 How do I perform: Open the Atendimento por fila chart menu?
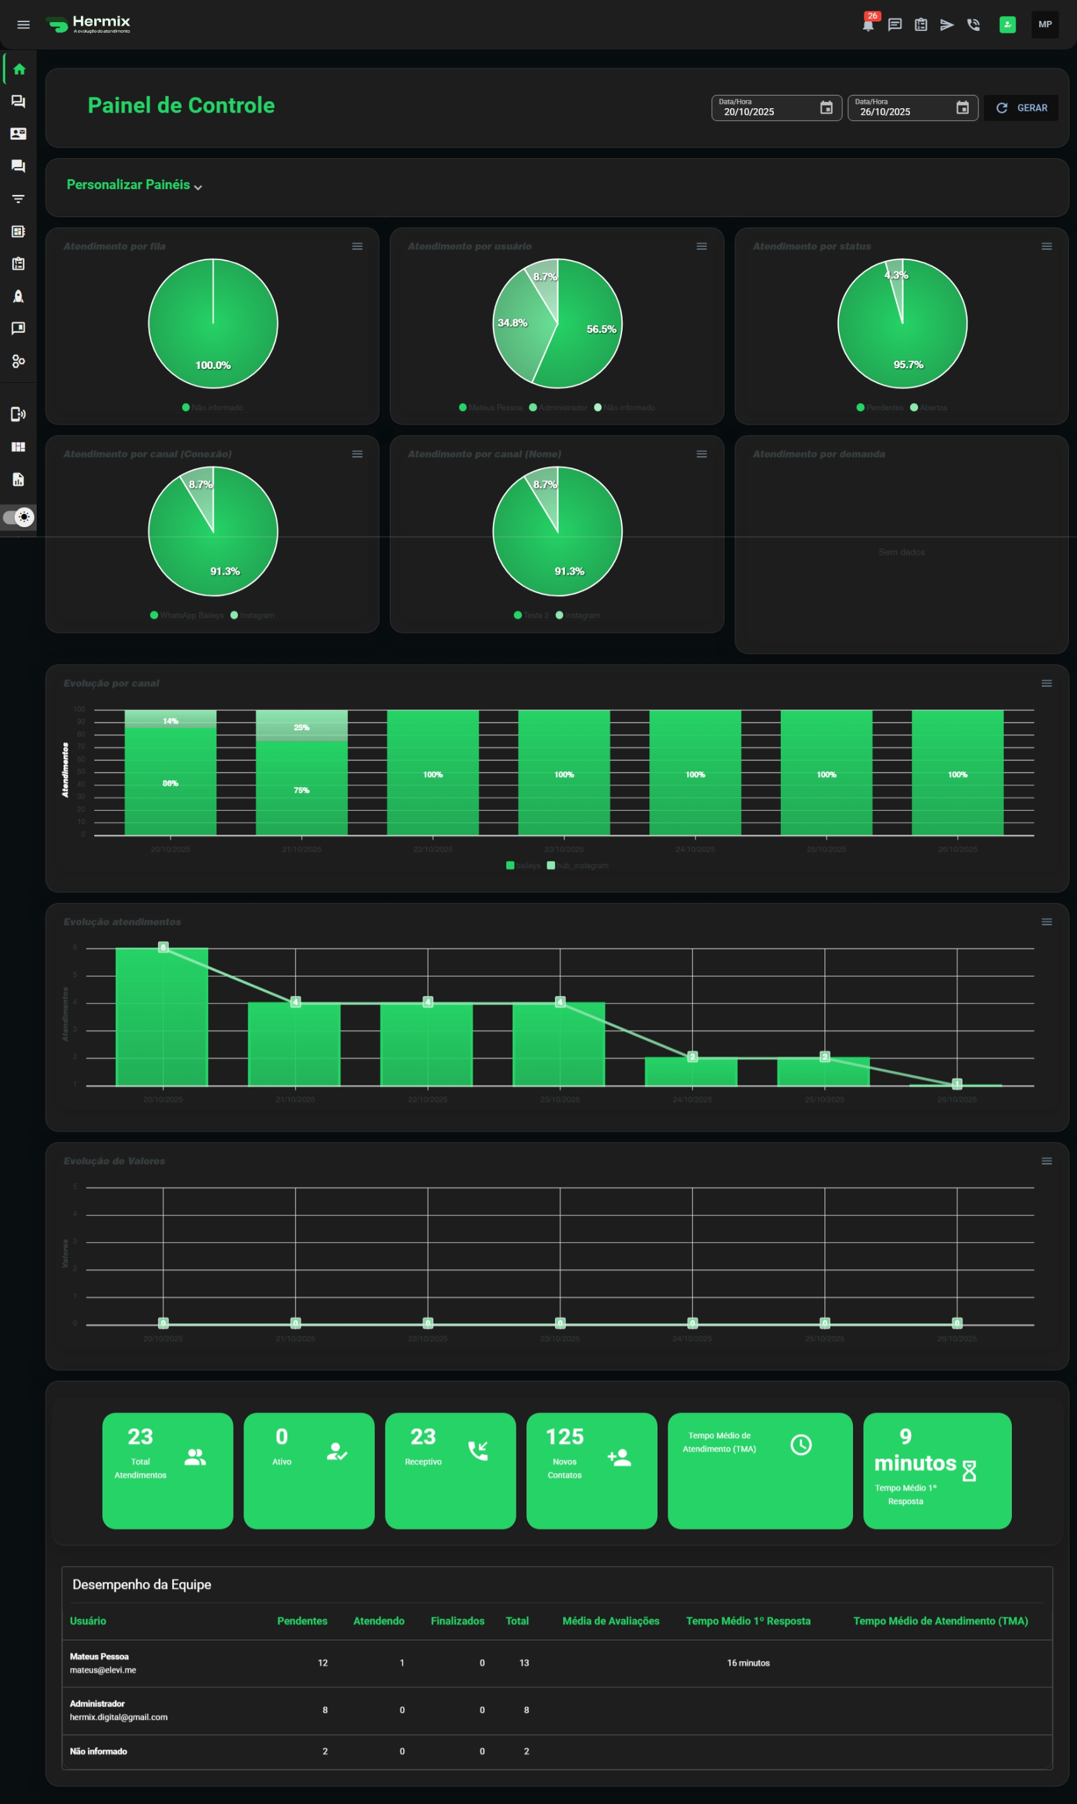[357, 247]
